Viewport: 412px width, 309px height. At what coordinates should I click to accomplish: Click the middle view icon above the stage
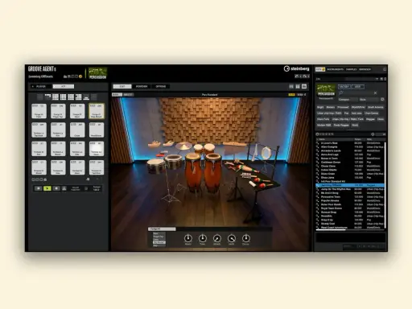(x=298, y=86)
